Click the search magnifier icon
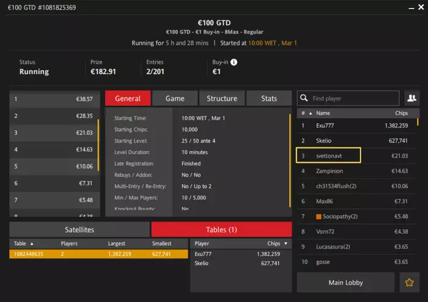The image size is (428, 302). point(304,98)
